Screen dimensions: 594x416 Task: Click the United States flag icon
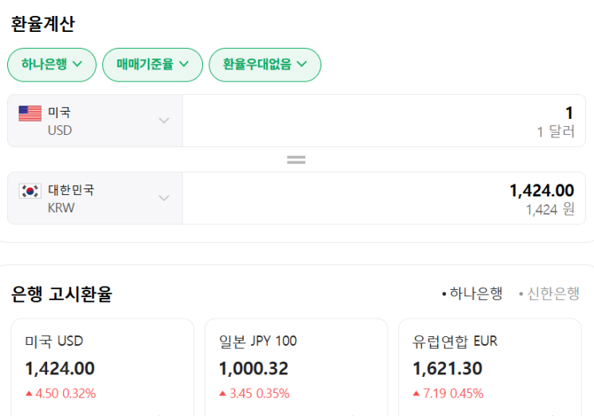(x=30, y=113)
